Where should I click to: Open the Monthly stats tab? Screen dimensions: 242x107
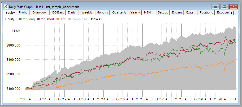(x=102, y=12)
